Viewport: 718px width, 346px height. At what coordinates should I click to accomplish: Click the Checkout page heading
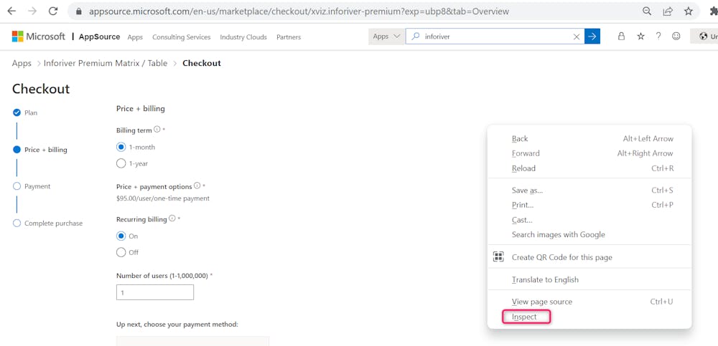[41, 89]
